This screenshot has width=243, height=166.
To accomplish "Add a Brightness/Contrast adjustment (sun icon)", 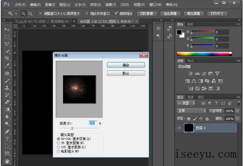I will point(191,74).
